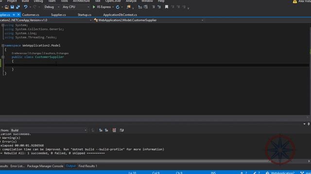
Task: Go to next message in Output
Action: [x=106, y=130]
